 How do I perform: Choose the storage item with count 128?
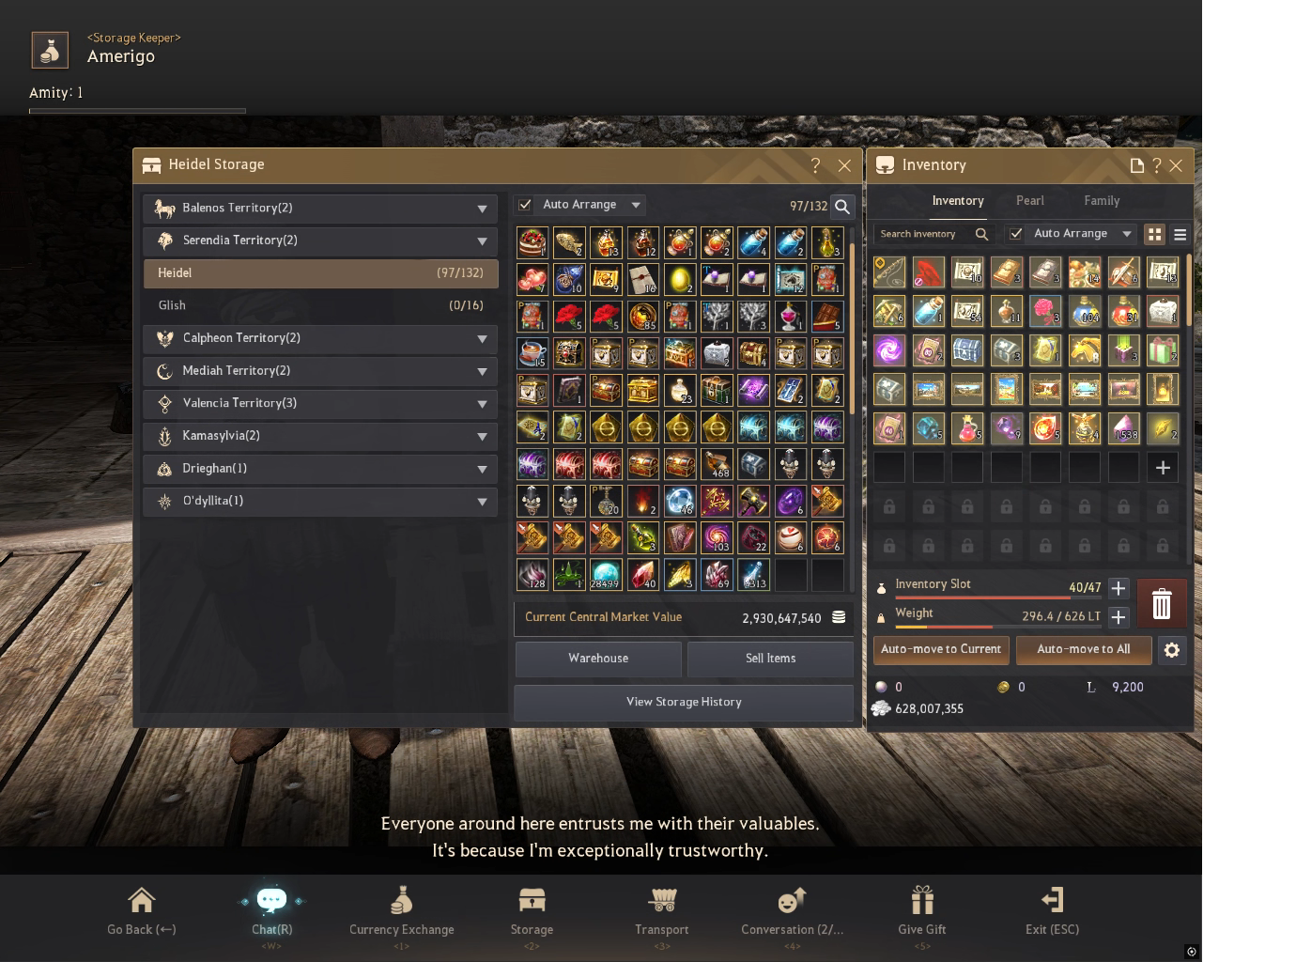click(532, 575)
